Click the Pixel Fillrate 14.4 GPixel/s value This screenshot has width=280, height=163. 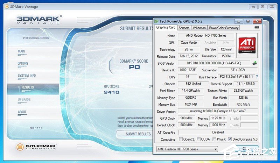[x=191, y=91]
